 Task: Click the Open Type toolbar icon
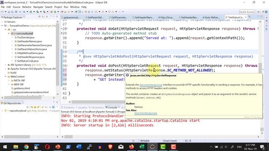(62, 12)
